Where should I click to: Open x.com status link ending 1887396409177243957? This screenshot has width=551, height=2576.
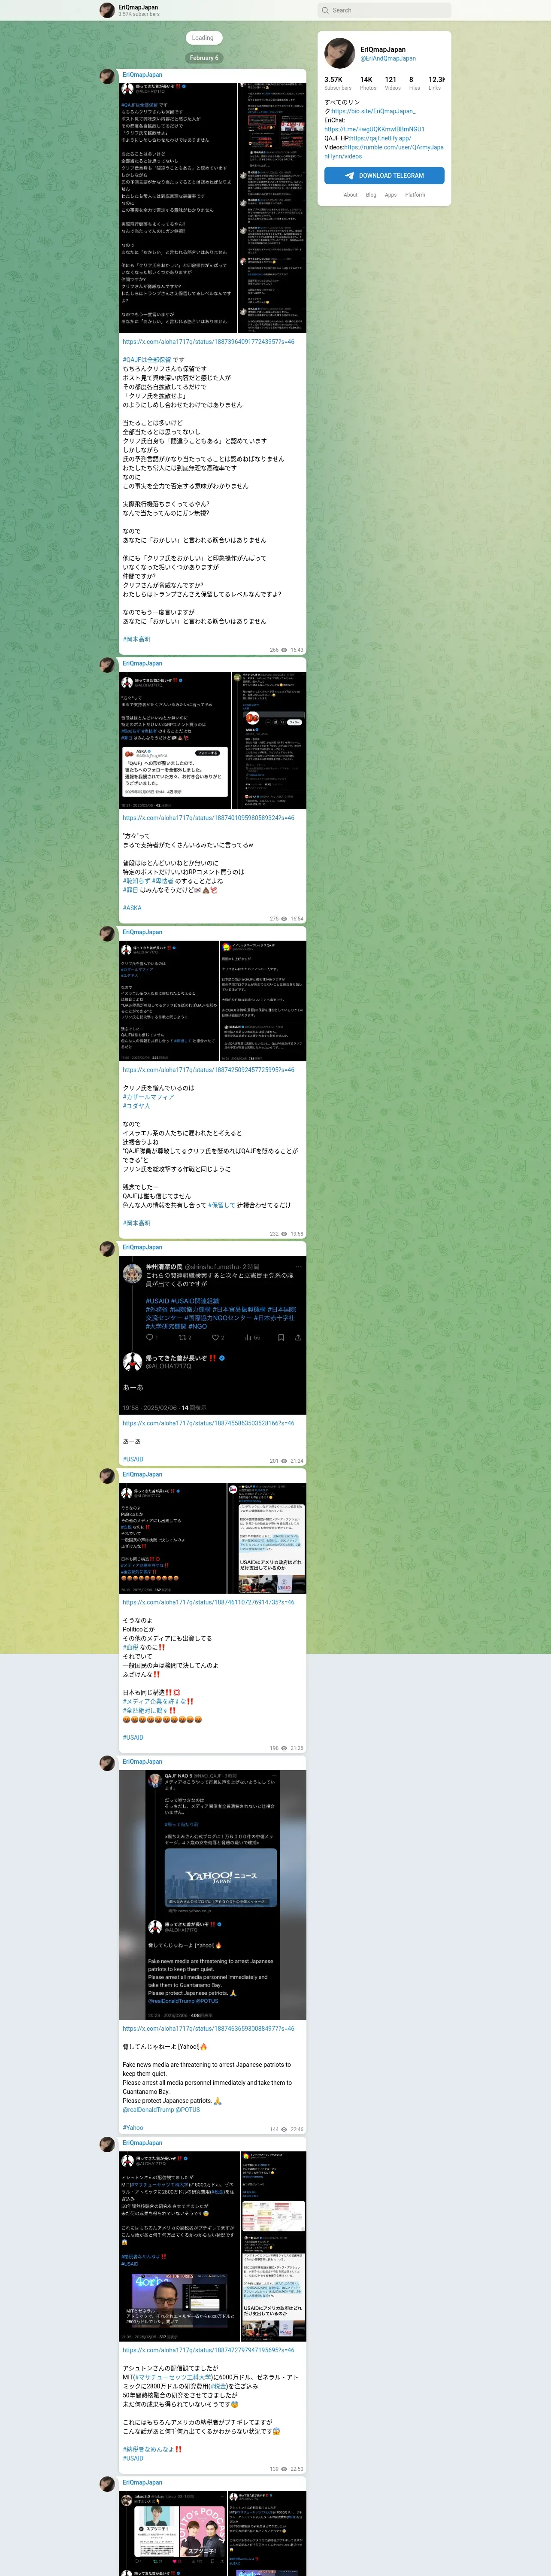(208, 342)
